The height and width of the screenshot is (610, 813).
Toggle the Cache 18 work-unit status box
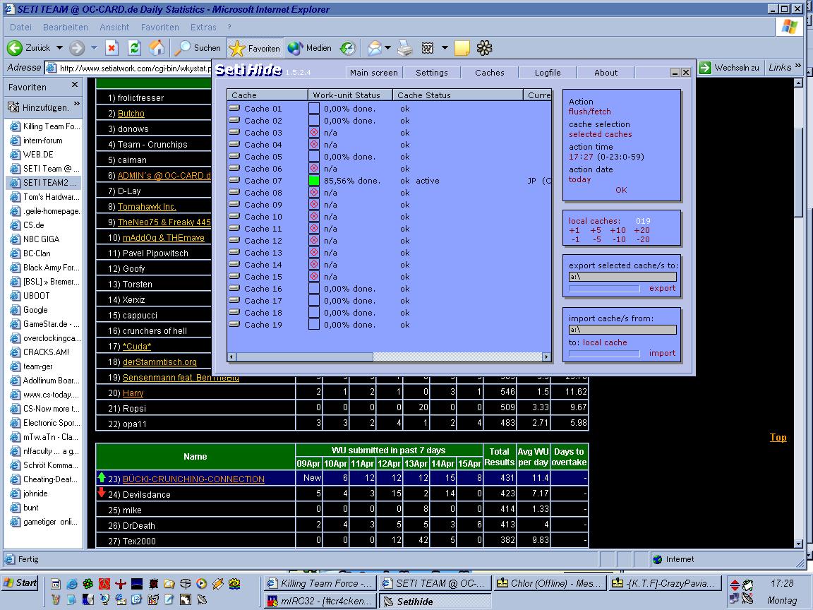pyautogui.click(x=313, y=312)
